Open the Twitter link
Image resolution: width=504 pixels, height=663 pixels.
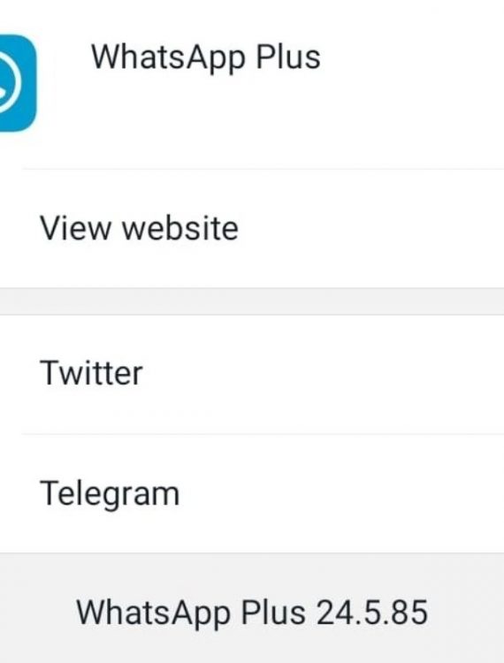coord(252,374)
